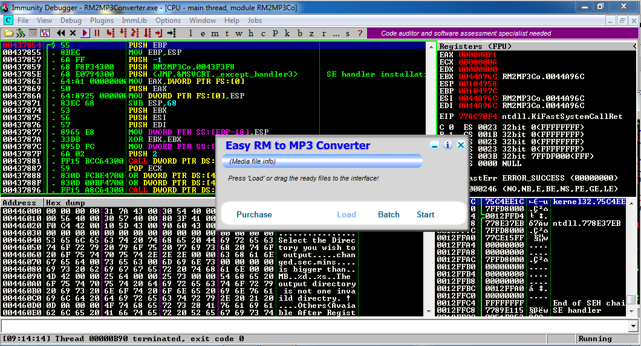Open the ImmLib menu
641x346 pixels.
point(134,21)
